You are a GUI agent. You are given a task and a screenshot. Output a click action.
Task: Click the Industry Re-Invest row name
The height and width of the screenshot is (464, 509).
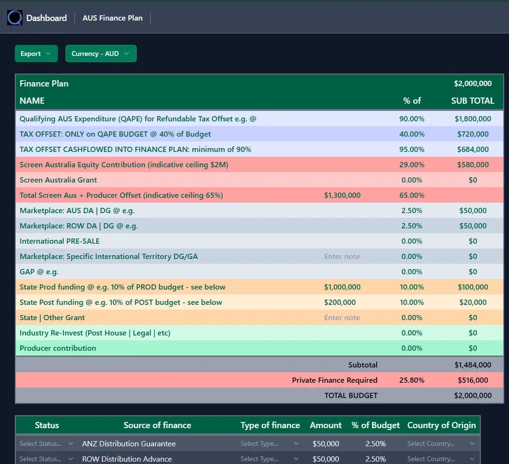click(95, 333)
